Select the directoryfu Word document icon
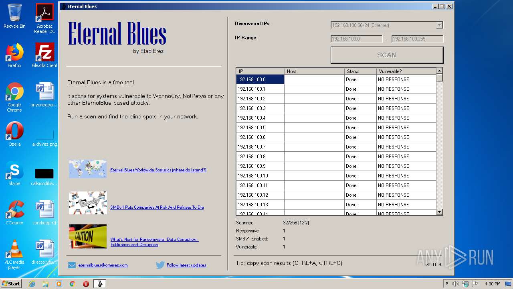The width and height of the screenshot is (513, 289). pyautogui.click(x=44, y=252)
